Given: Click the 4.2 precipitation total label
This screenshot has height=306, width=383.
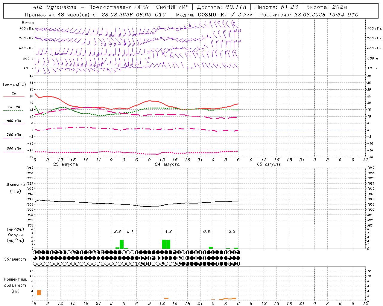Looking at the screenshot, I should [168, 231].
